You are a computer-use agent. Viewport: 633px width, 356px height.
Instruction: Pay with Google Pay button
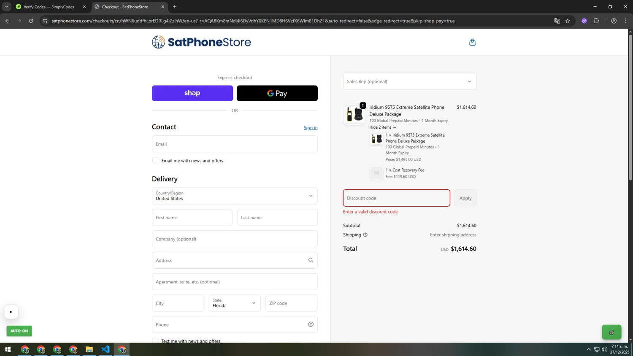[277, 93]
